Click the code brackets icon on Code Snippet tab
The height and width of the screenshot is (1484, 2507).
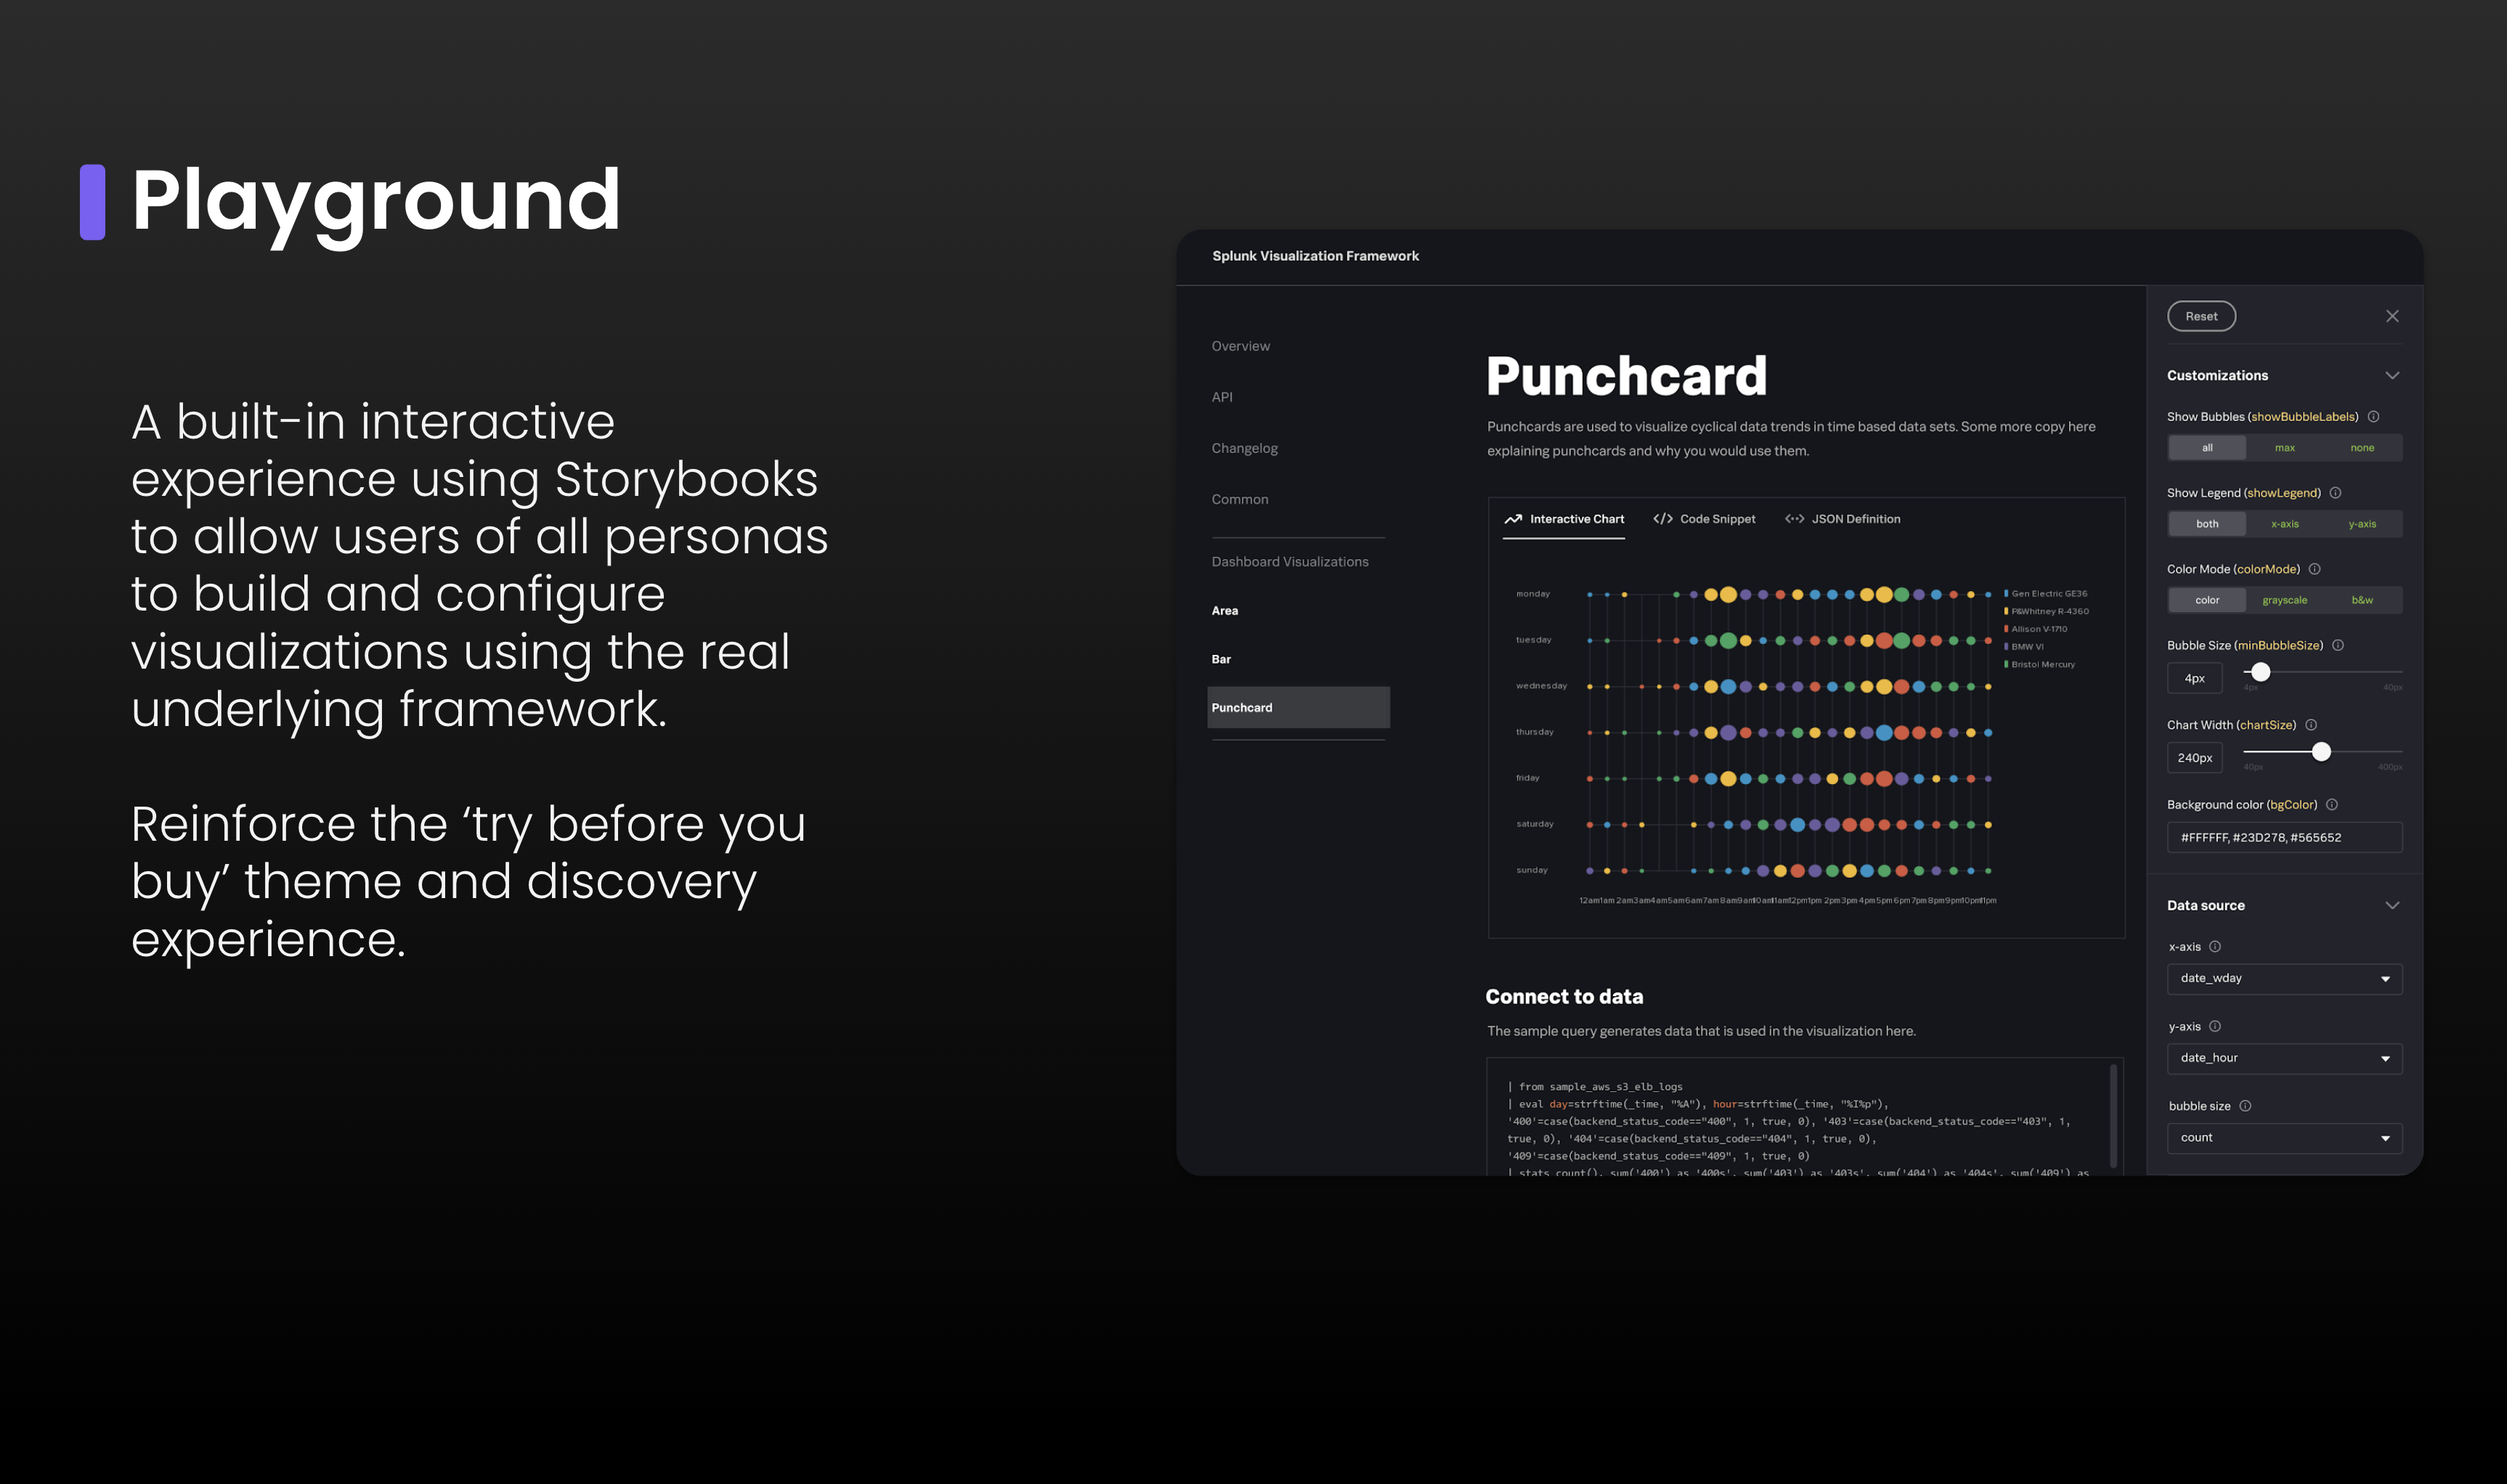pyautogui.click(x=1663, y=519)
